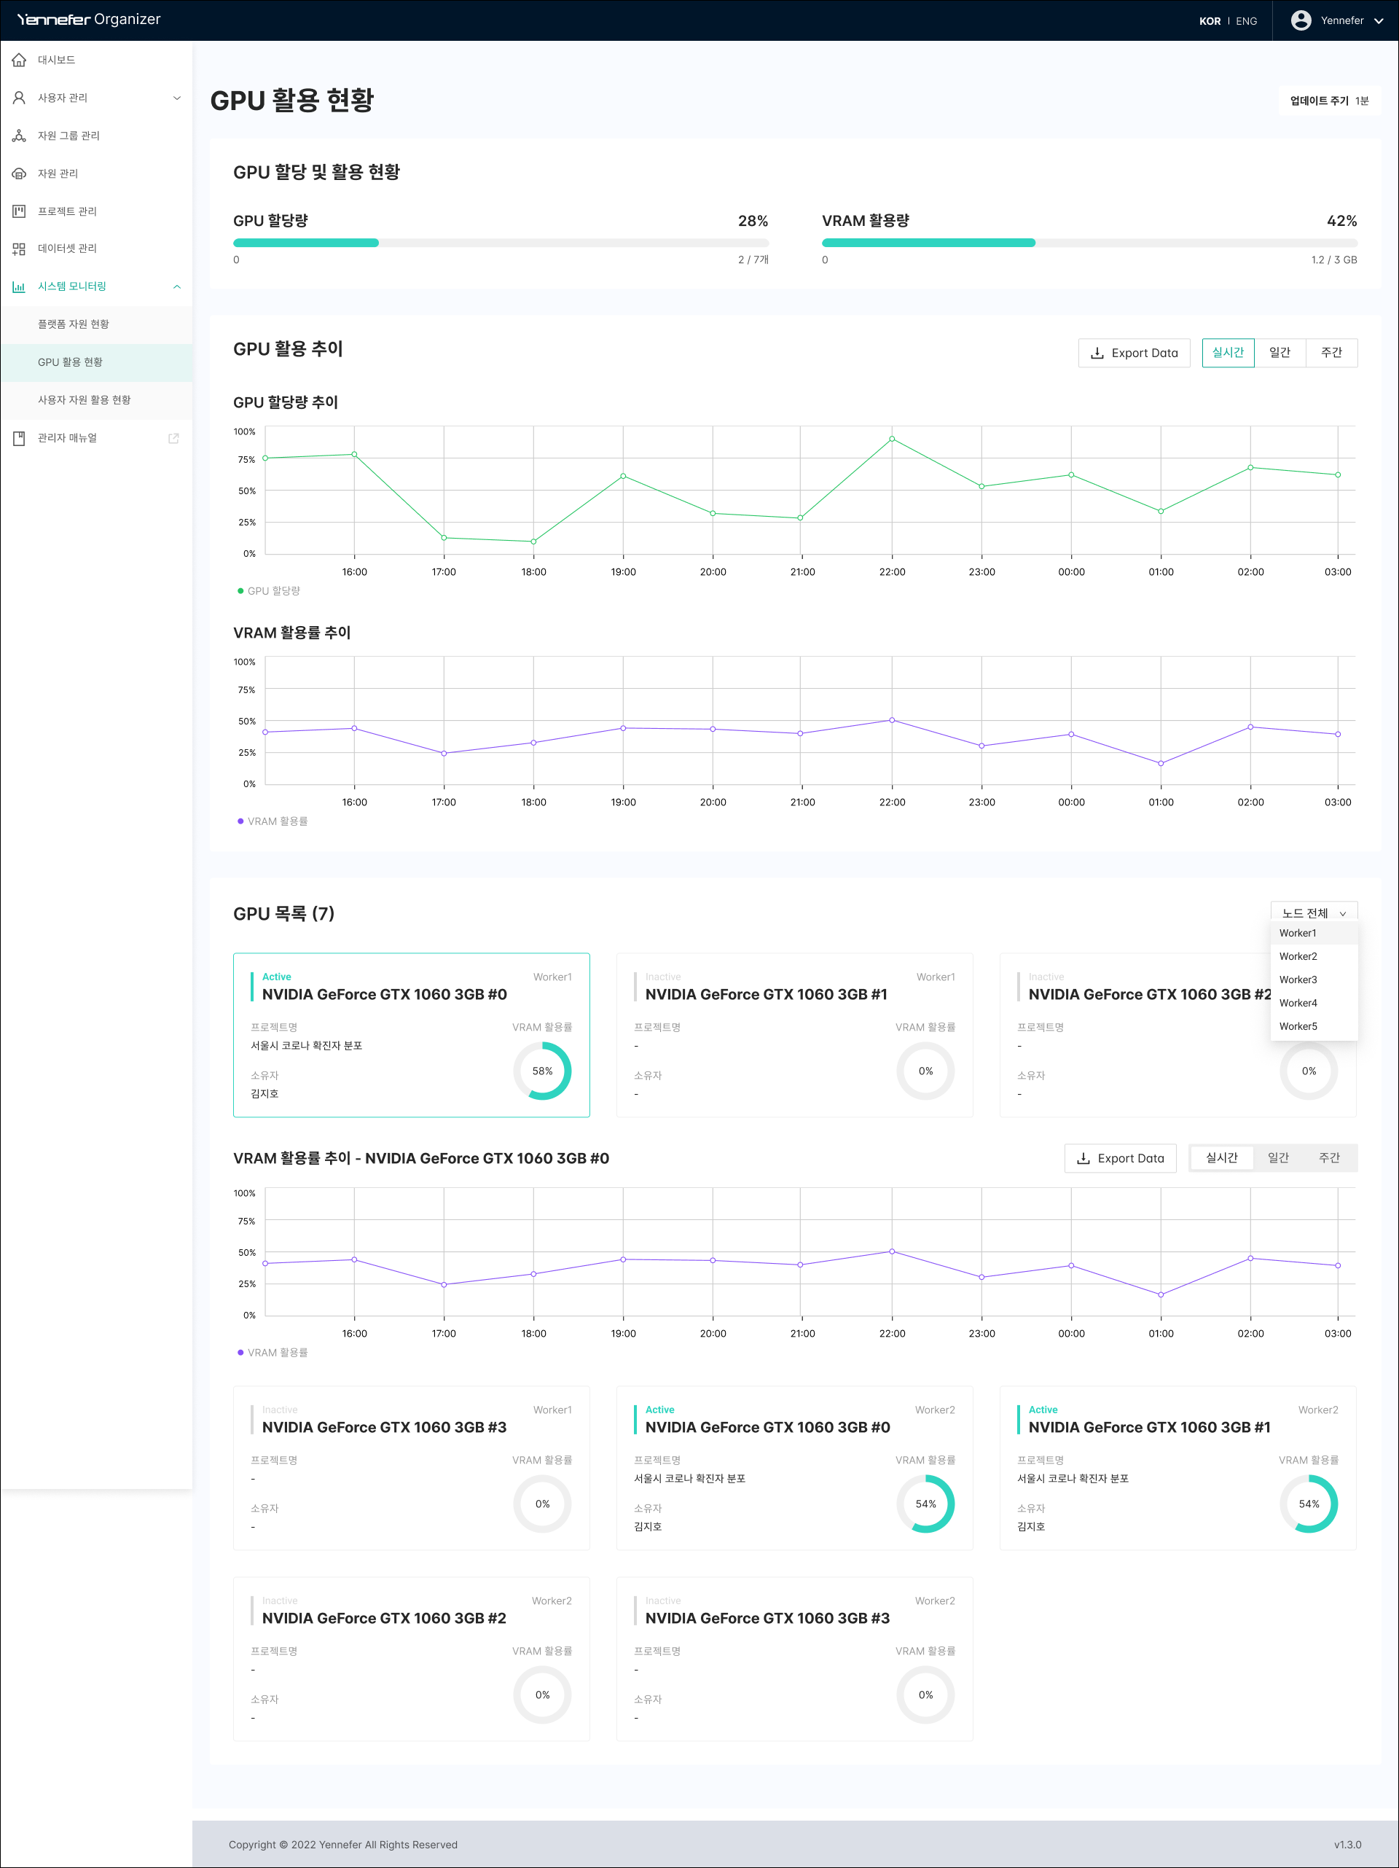Click Export Data beside GPU 활용 추이

[x=1133, y=353]
